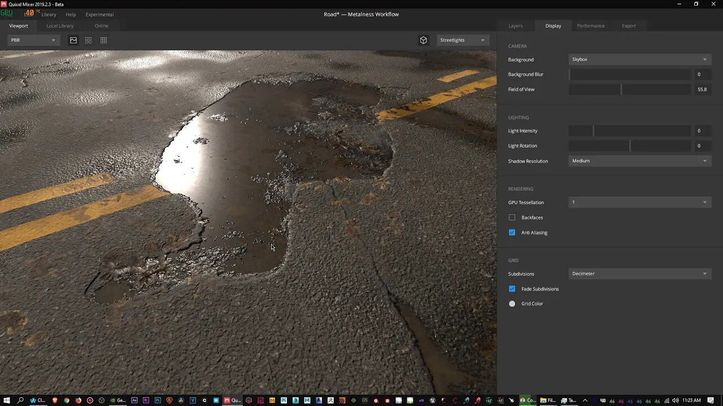
Task: Click the CAMERA section heading
Action: 517,46
